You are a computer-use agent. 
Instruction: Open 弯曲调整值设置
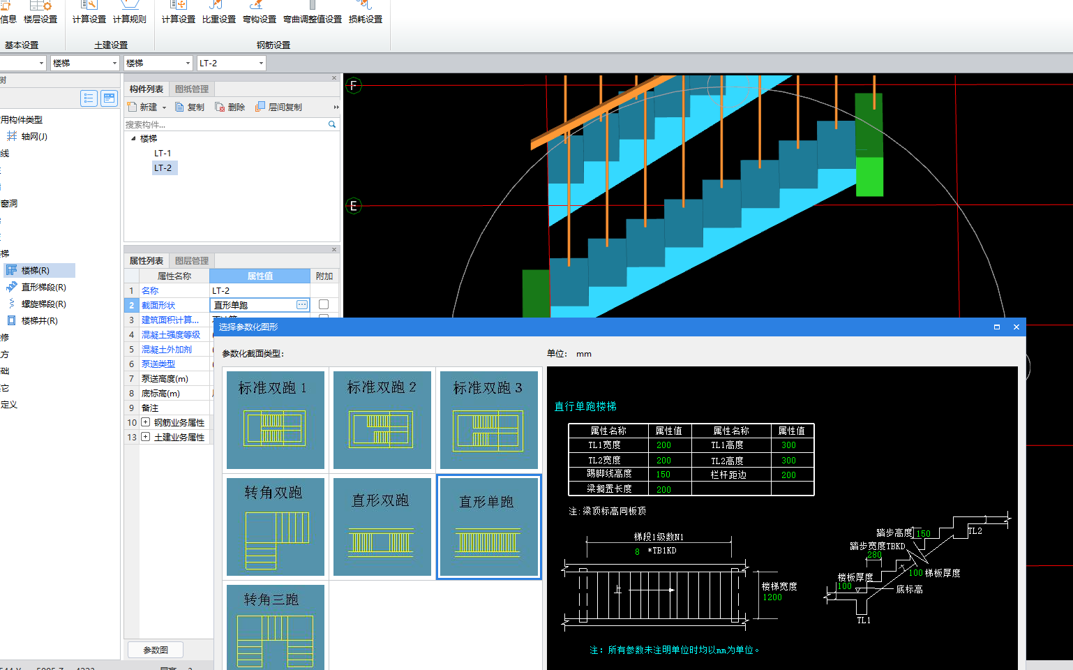coord(313,13)
